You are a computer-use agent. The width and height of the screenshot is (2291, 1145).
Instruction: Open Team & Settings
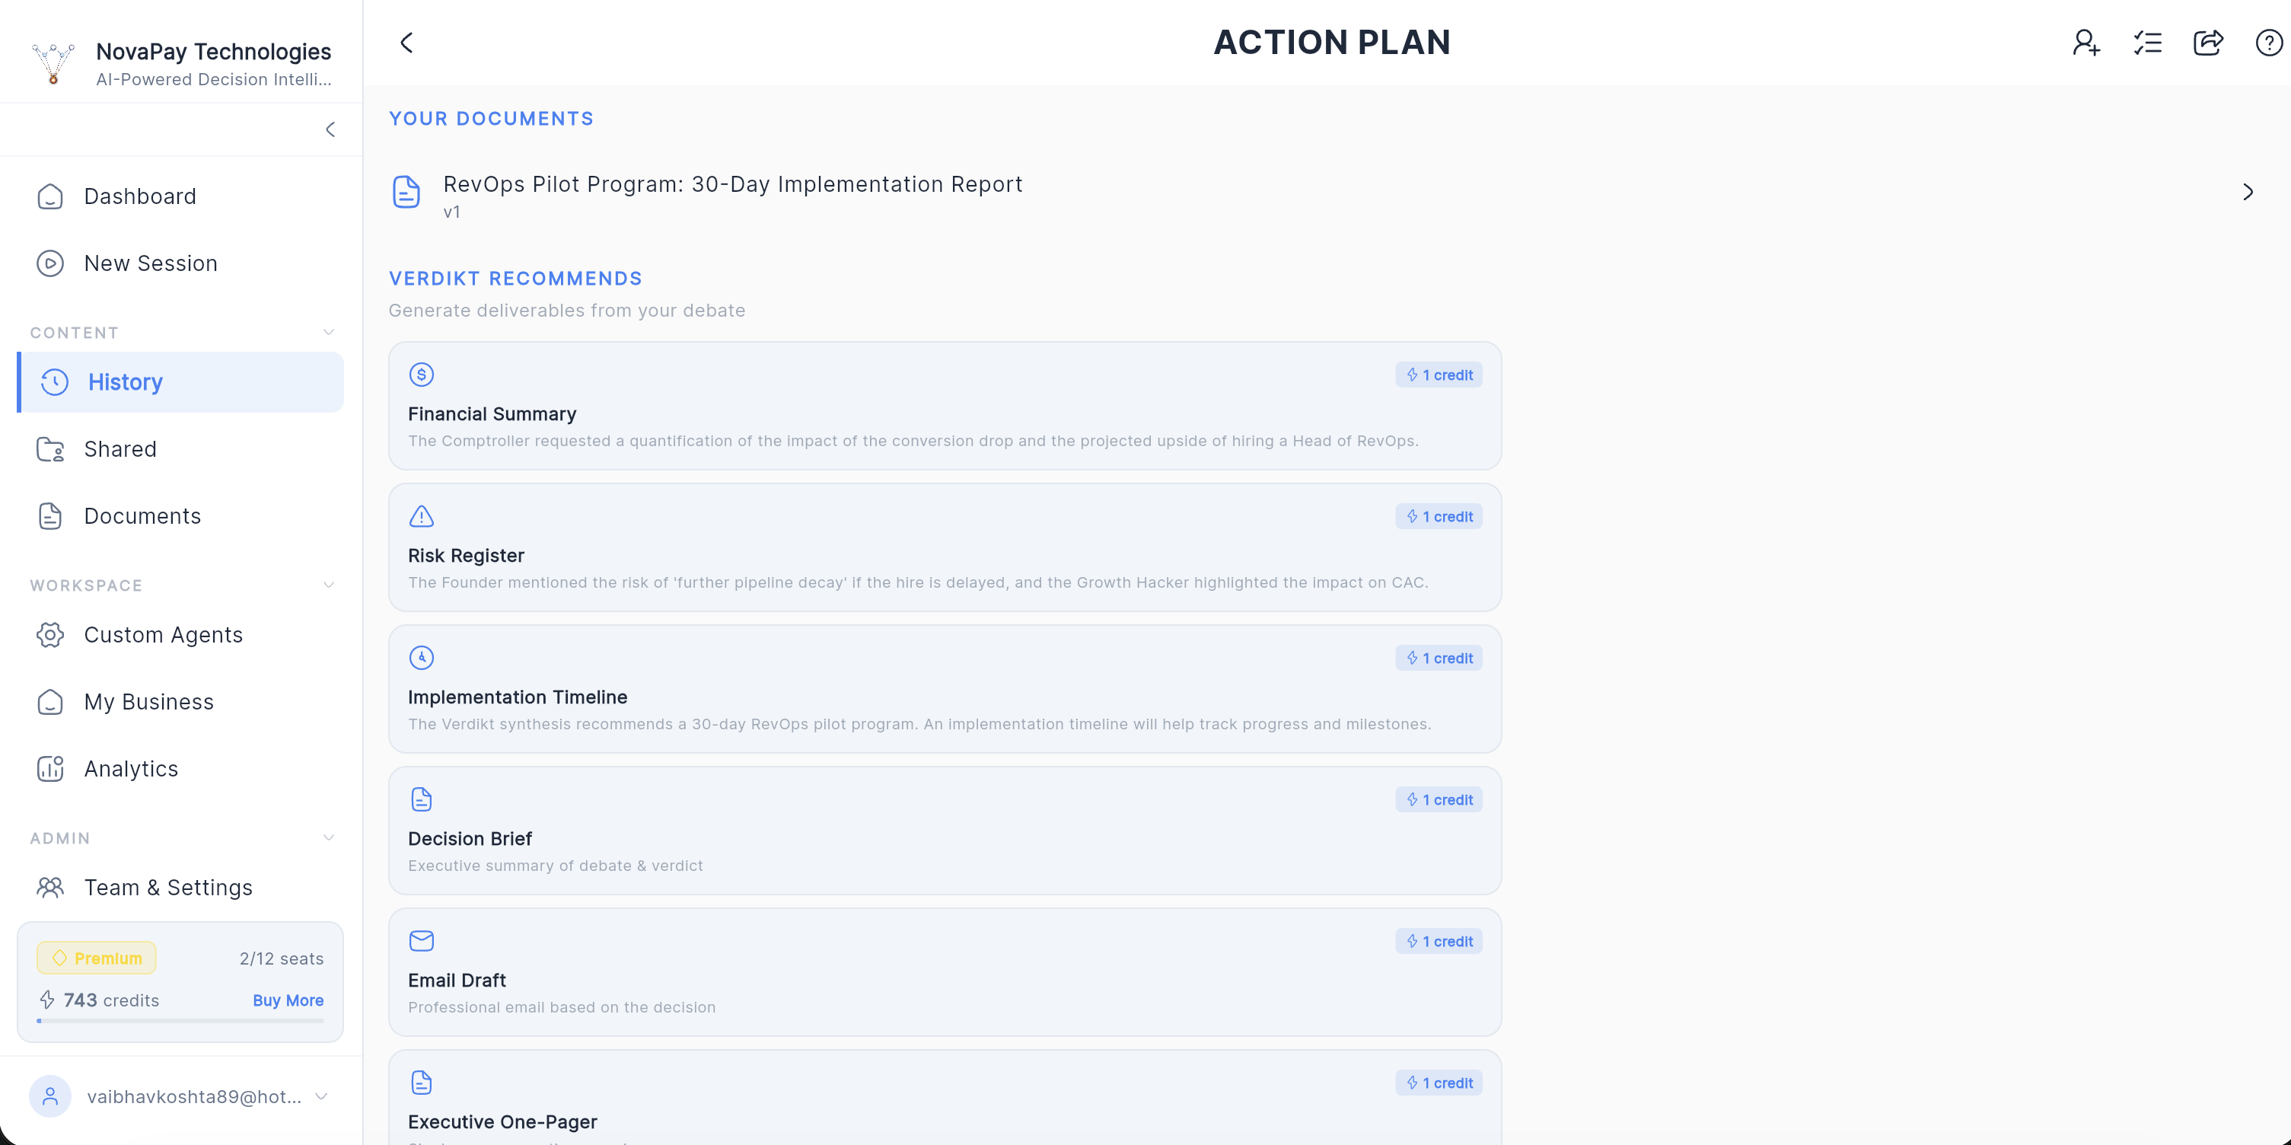pyautogui.click(x=168, y=887)
